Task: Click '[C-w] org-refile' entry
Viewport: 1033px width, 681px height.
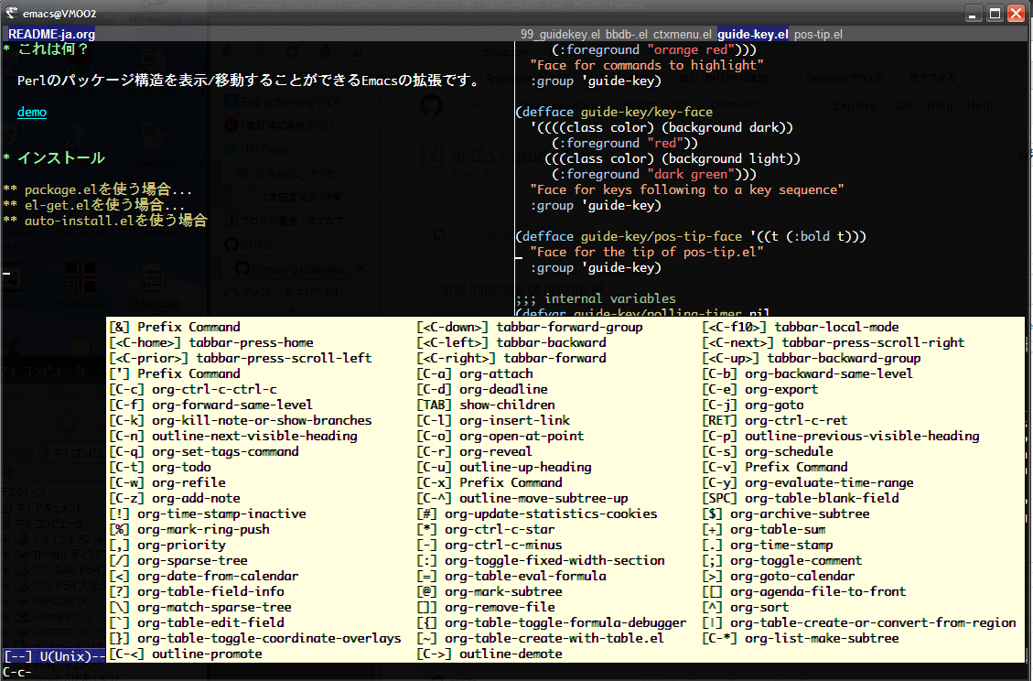Action: pos(167,482)
